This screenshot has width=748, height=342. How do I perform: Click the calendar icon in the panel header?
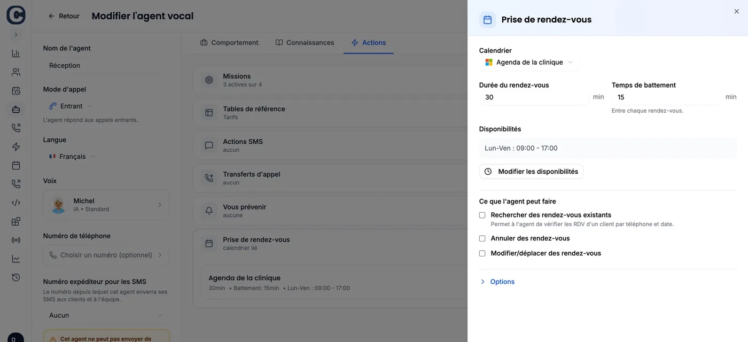(487, 20)
